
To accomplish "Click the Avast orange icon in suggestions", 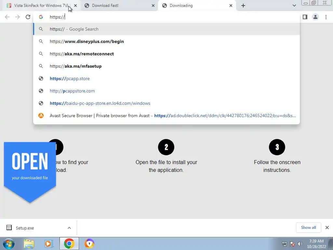I will pos(41,116).
